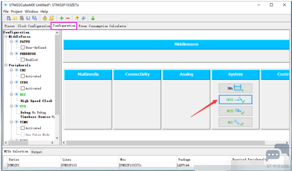Tick the Activated checkbox under TIM6
The image size is (292, 171).
tap(23, 128)
